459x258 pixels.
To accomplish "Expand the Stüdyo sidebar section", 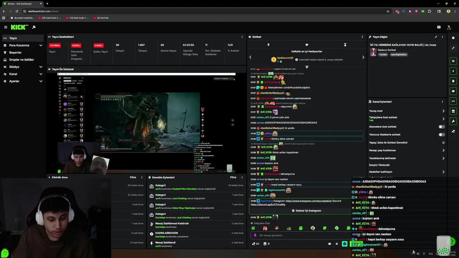I will click(41, 67).
